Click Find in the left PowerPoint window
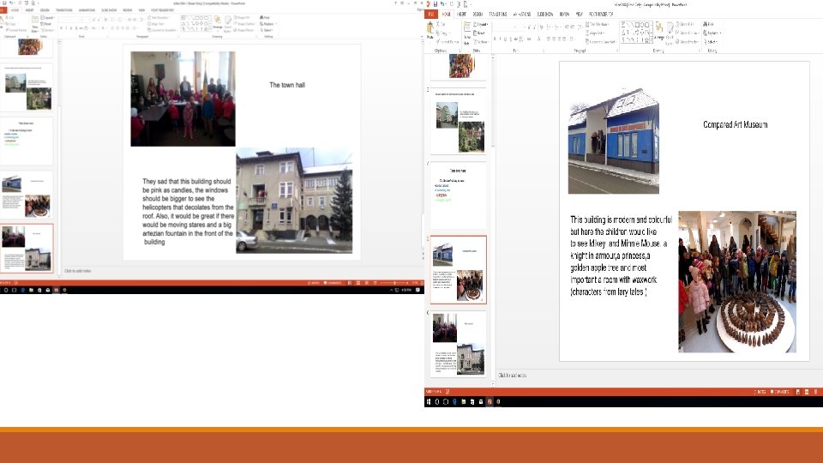Screen dimensions: 823x463 pos(265,17)
